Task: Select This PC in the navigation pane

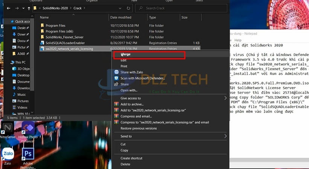Action: tap(18, 62)
